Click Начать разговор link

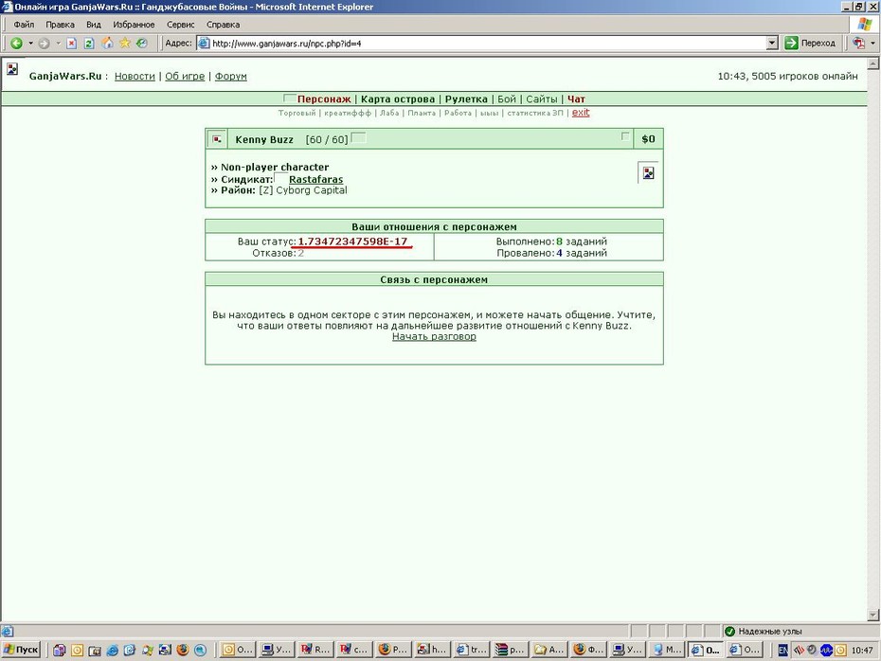pyautogui.click(x=434, y=336)
